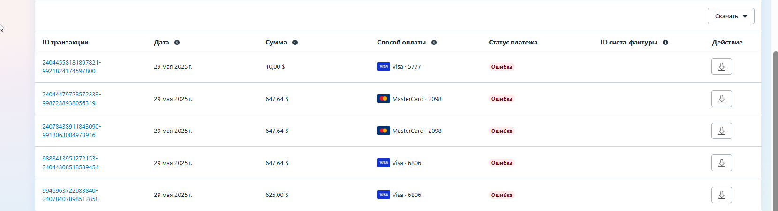Click the vertical scrollbar thumb on right
This screenshot has height=211, width=778.
click(x=775, y=131)
